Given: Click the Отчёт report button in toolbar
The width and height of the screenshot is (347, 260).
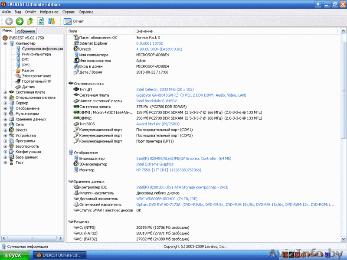Looking at the screenshot, I should click(x=74, y=21).
